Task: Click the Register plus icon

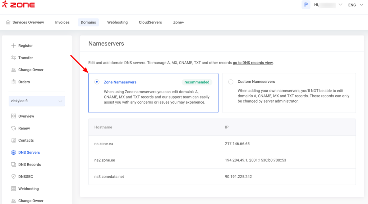Action: pos(14,46)
